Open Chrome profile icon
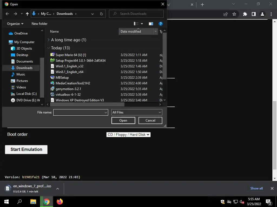Viewport: 277px width, 207px height. (x=262, y=14)
